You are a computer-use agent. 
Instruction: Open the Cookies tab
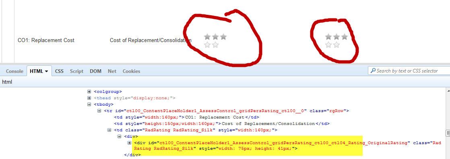click(x=132, y=71)
